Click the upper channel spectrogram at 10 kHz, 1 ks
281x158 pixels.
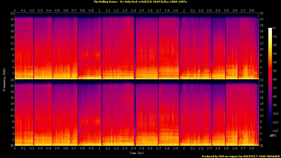100,49
